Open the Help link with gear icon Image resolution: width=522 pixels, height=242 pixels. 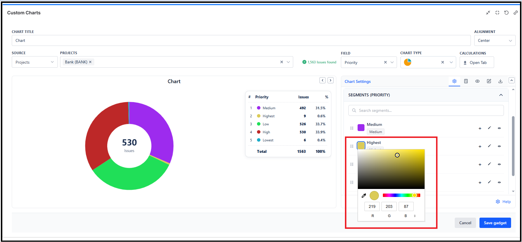[503, 202]
